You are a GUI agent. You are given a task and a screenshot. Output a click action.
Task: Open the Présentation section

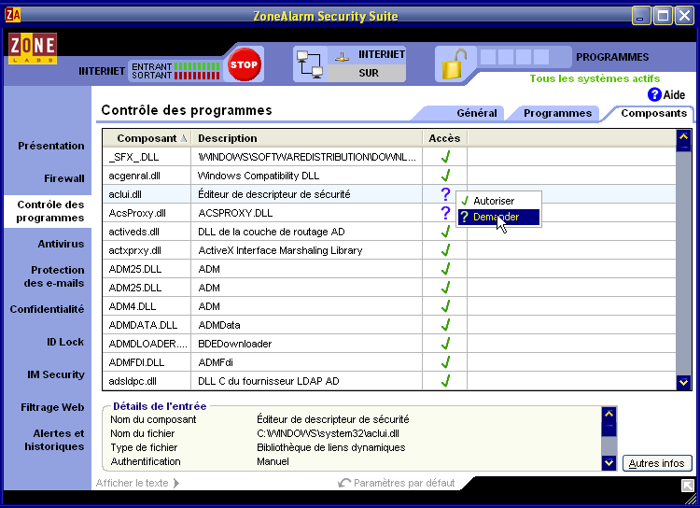click(x=51, y=146)
